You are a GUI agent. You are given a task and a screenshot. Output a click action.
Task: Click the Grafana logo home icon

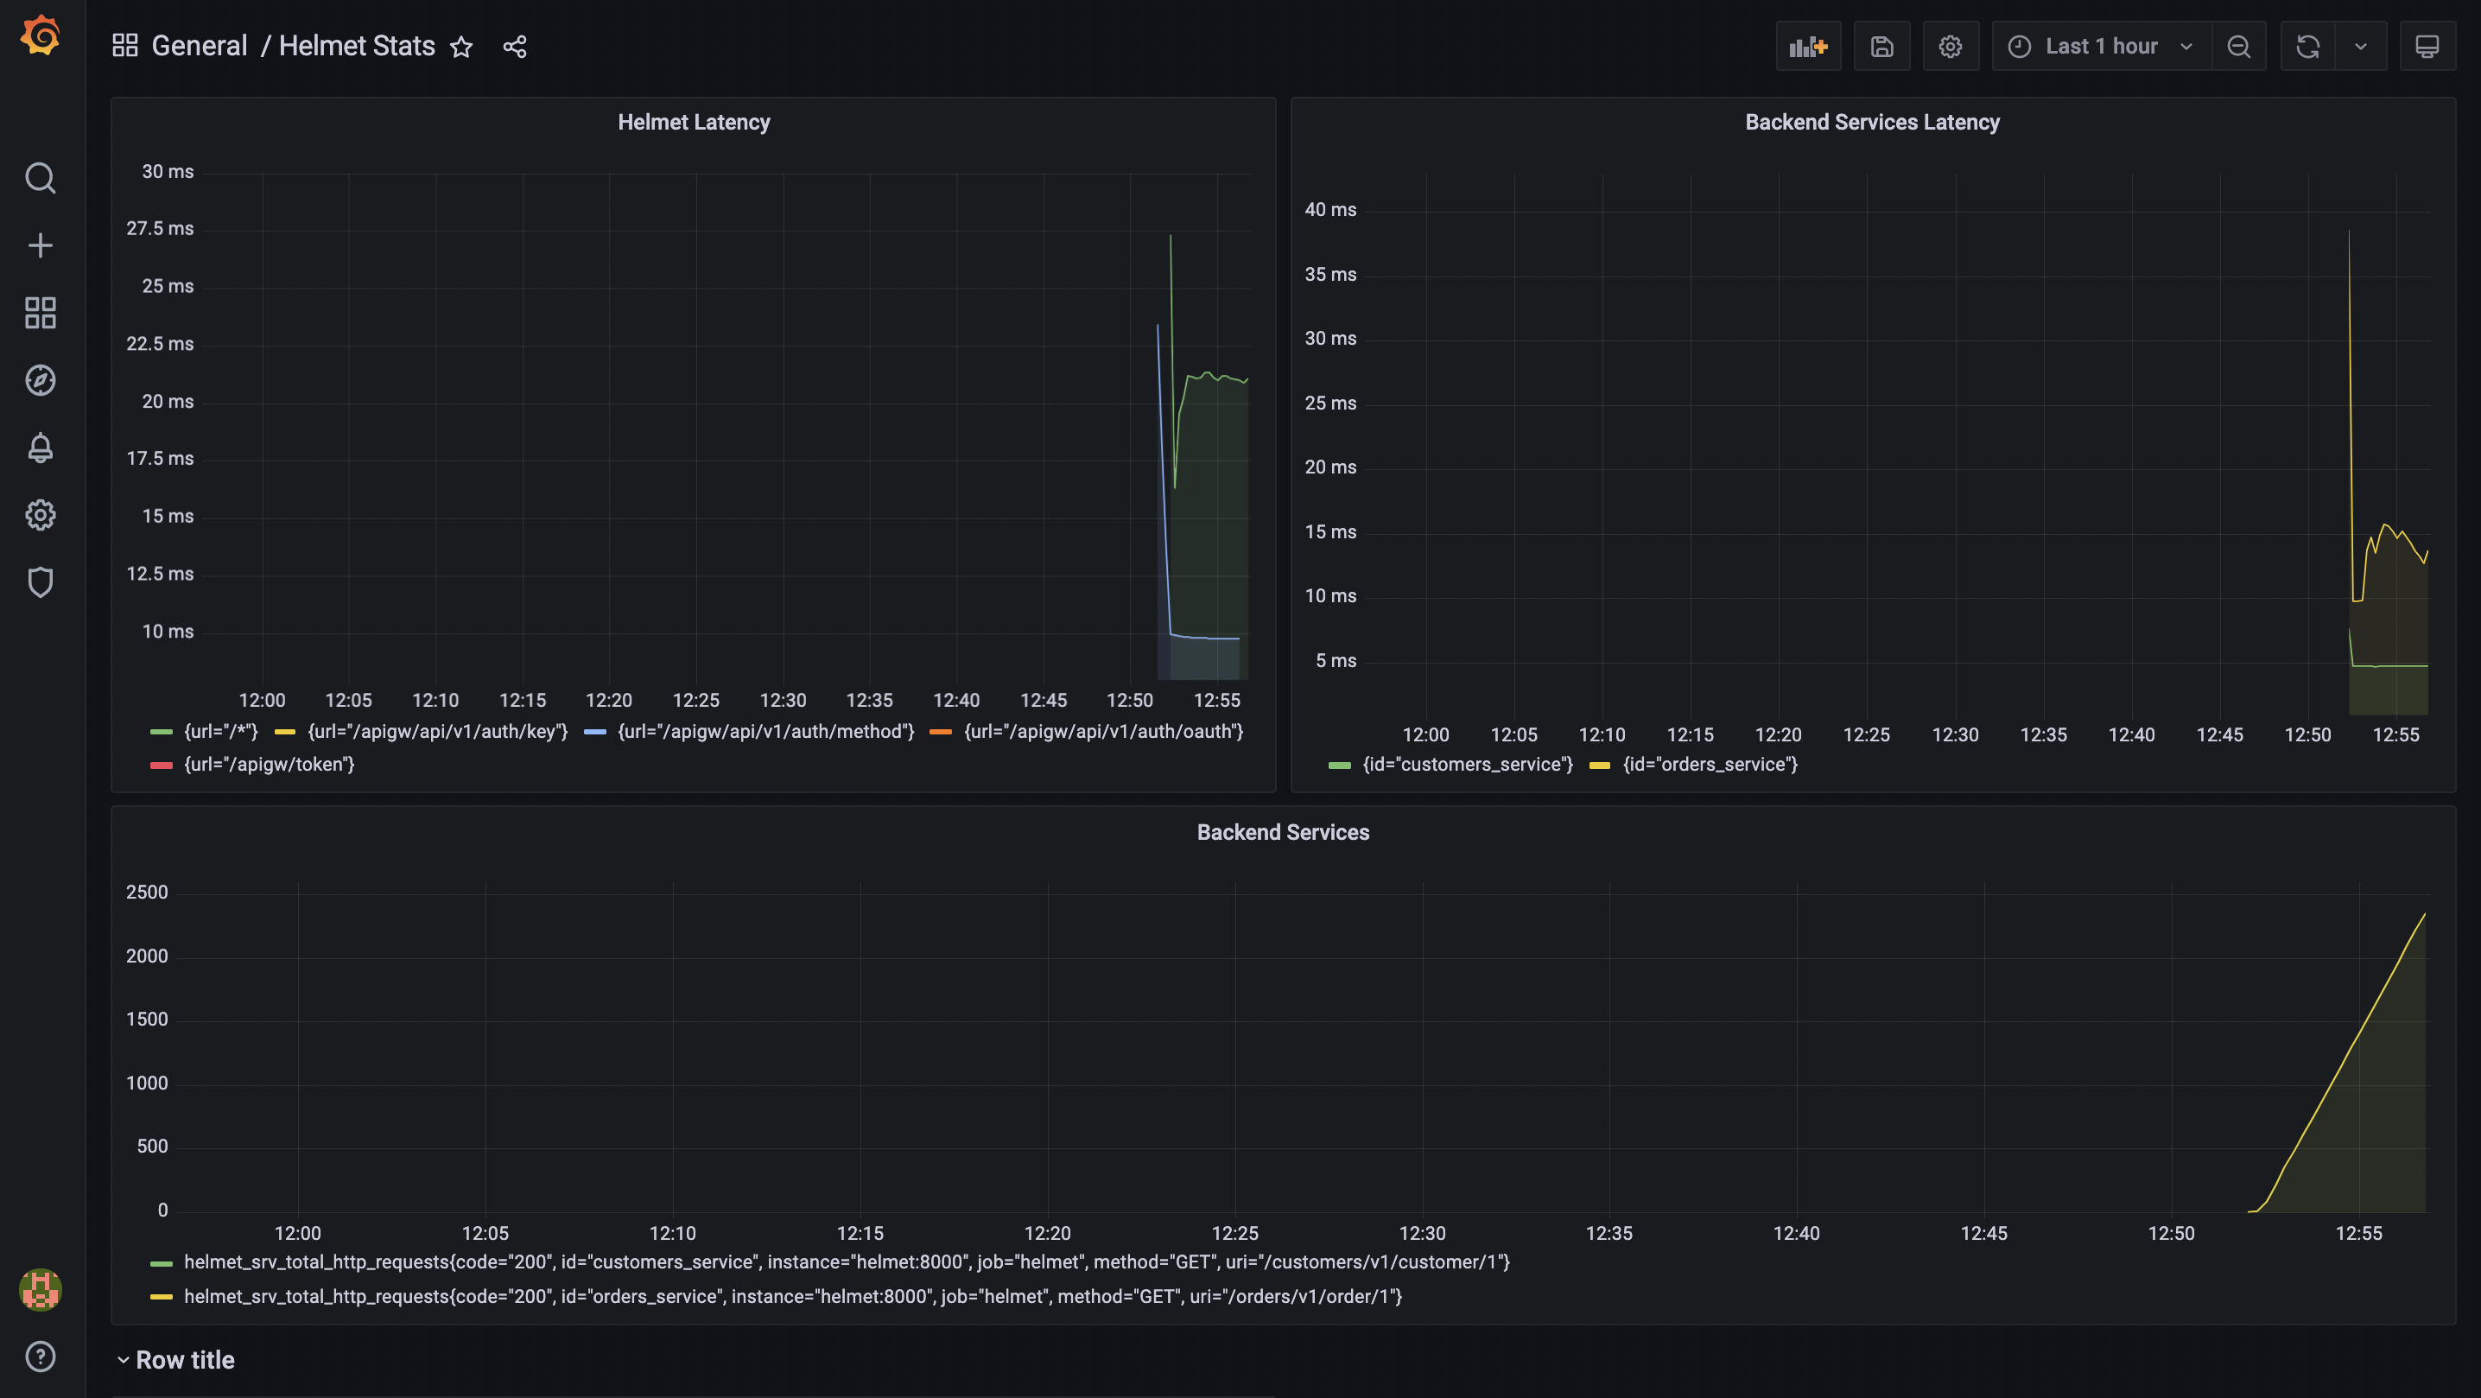coord(41,36)
